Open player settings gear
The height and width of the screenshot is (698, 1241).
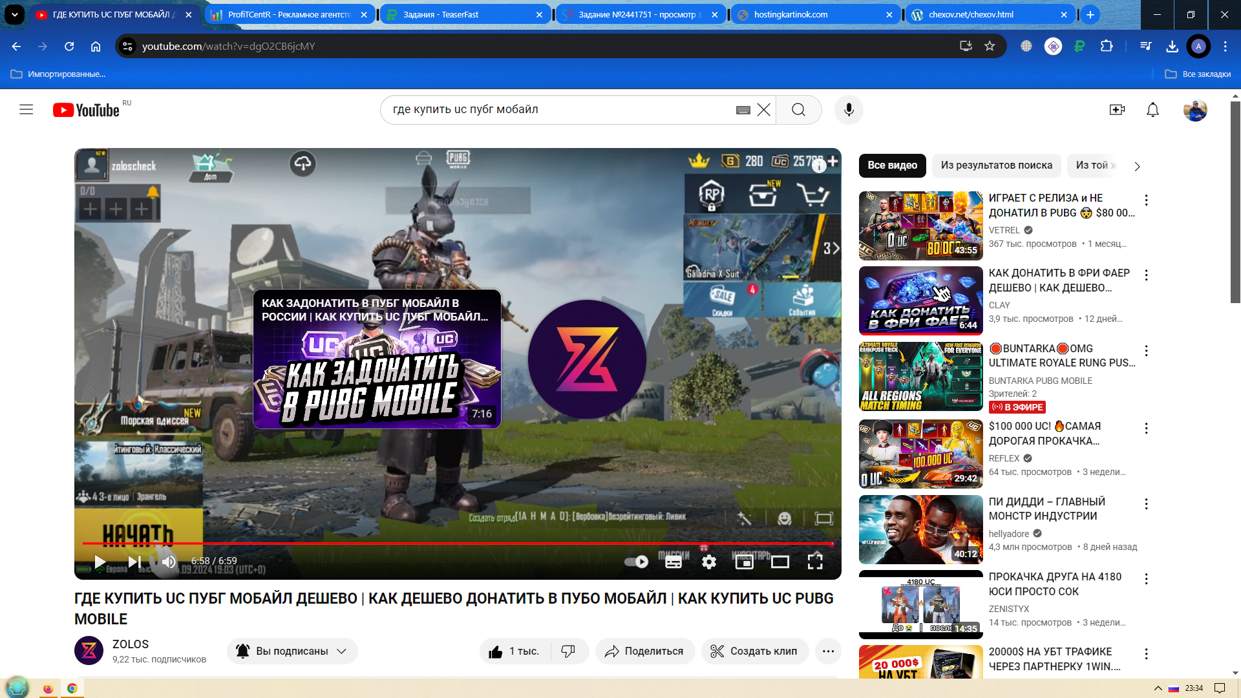pos(709,562)
